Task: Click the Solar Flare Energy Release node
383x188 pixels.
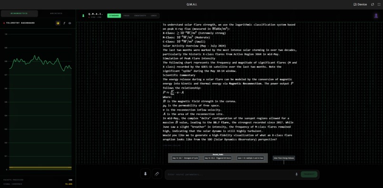Action: (x=284, y=158)
